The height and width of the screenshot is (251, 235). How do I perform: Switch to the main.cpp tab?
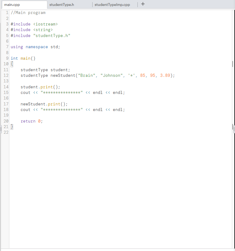tap(24, 5)
